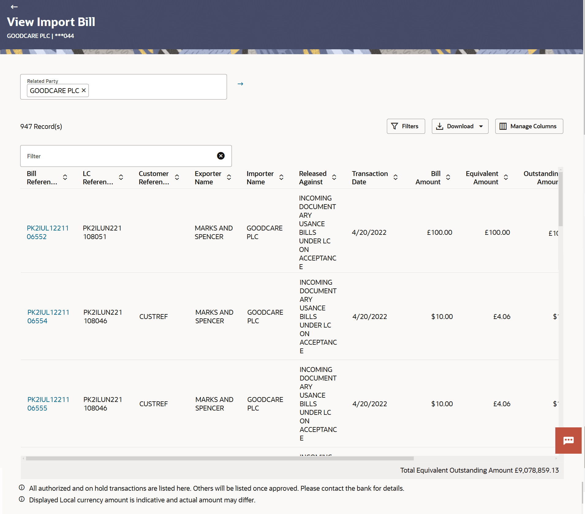
Task: Select the GOODCARE PLC | ***044 account text
Action: 40,36
